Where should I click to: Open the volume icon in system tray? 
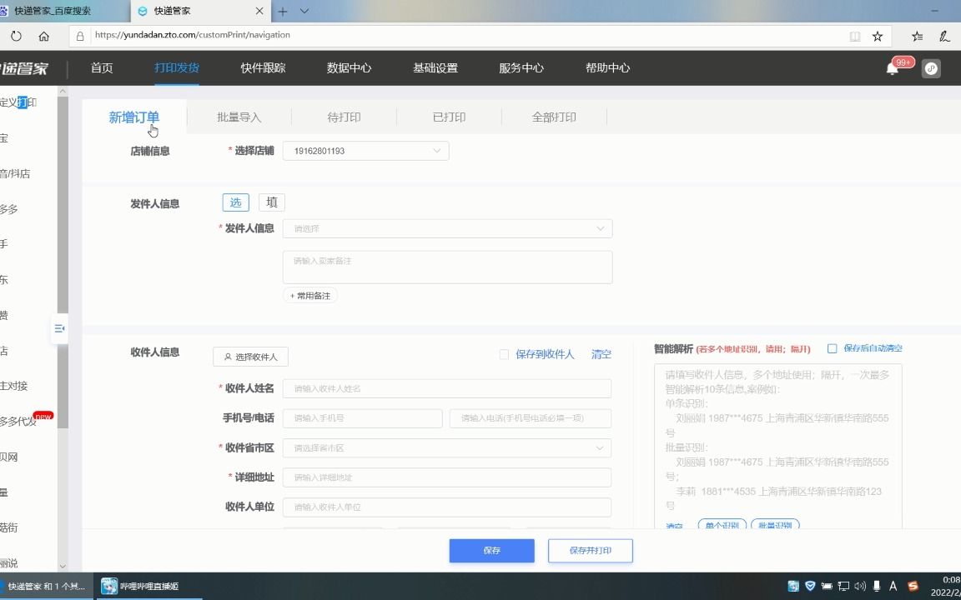coord(859,586)
